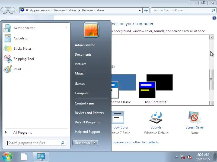
Task: Click the muted volume tray icon
Action: [189, 157]
